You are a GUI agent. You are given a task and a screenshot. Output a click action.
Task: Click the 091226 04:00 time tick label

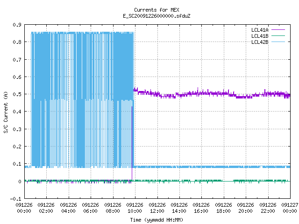tap(68, 208)
